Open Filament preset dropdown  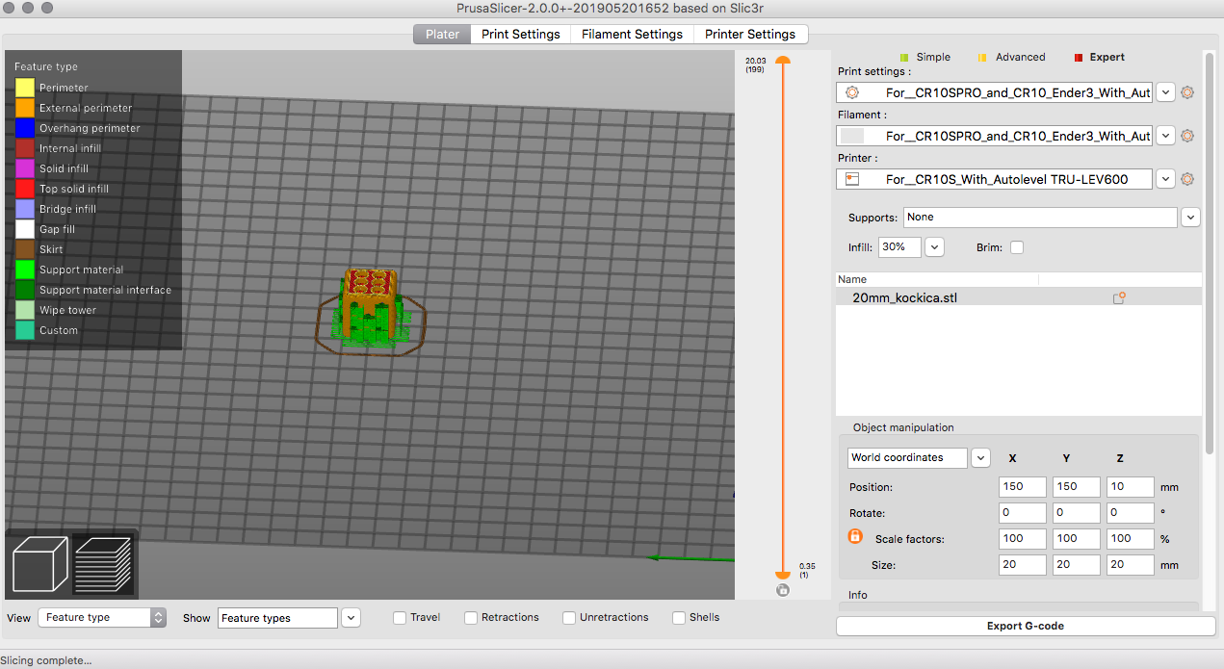click(x=1165, y=136)
